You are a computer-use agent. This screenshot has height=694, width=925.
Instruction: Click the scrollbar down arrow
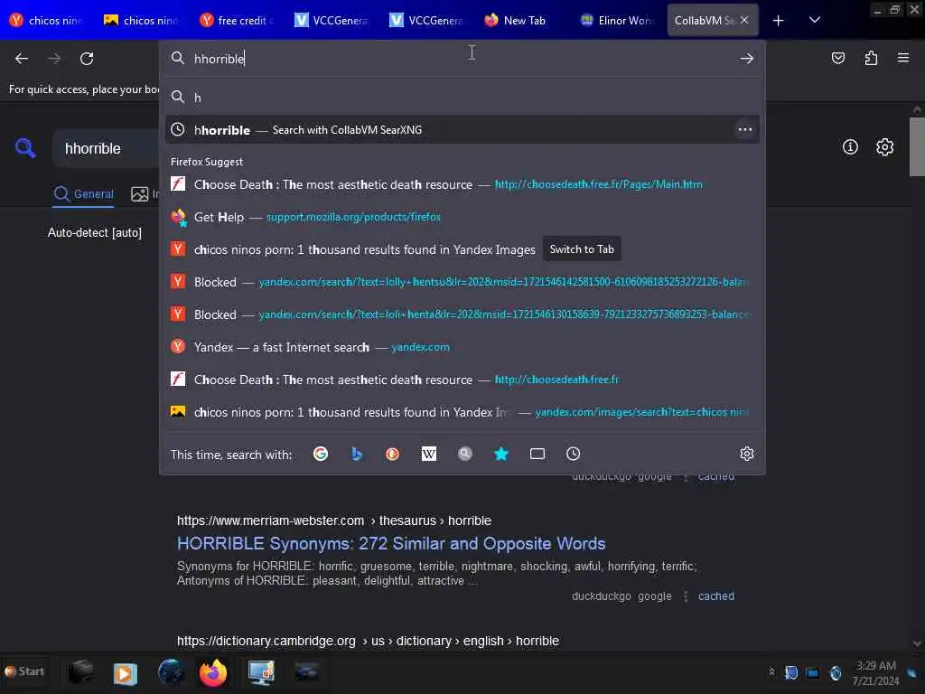(x=917, y=643)
